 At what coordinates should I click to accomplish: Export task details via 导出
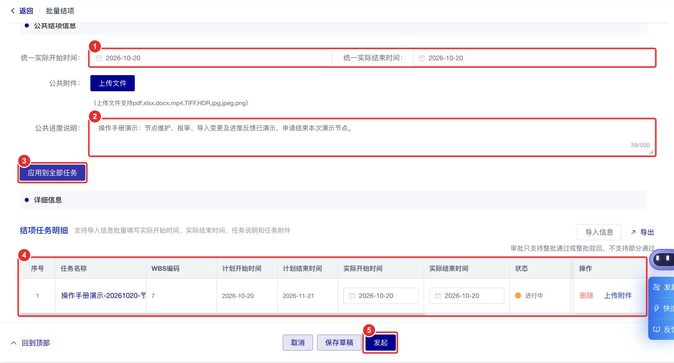click(x=642, y=232)
